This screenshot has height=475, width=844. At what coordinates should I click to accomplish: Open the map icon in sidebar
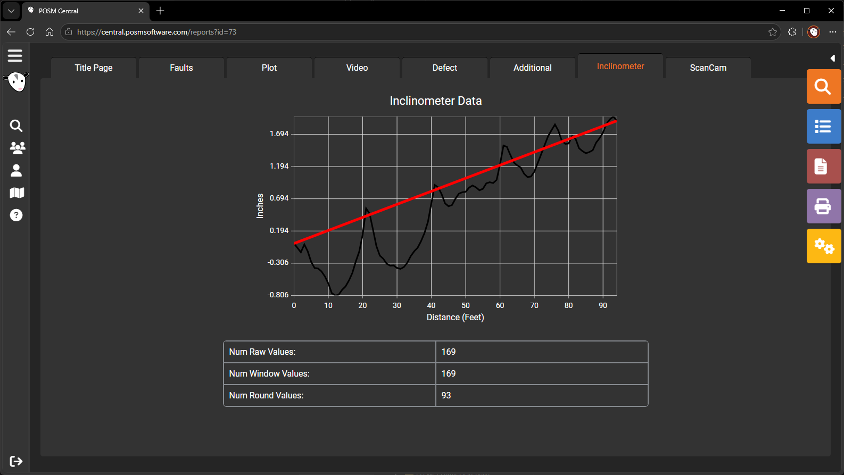17,193
